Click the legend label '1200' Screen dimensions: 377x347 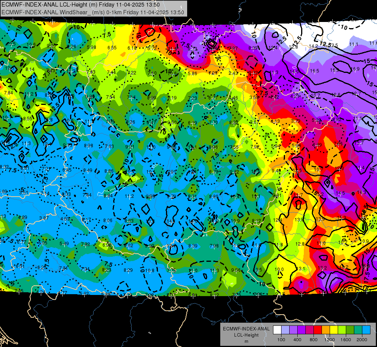click(329, 340)
